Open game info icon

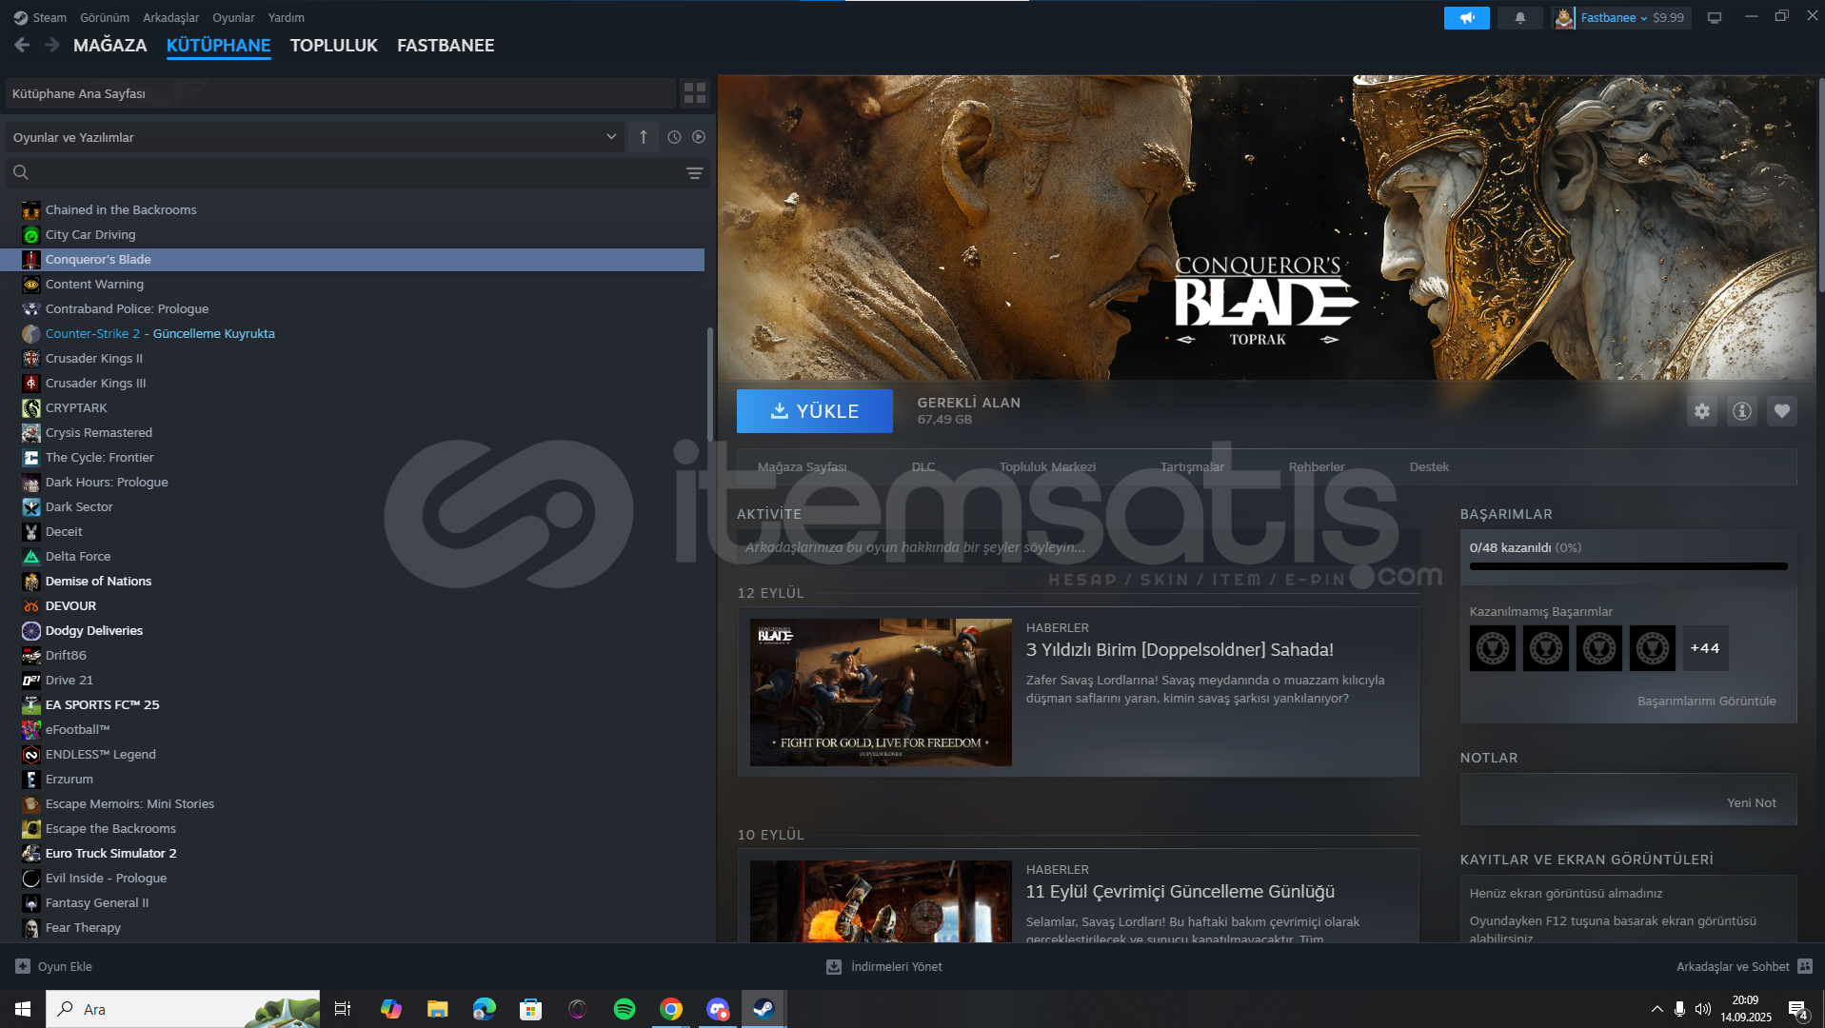[x=1742, y=411]
